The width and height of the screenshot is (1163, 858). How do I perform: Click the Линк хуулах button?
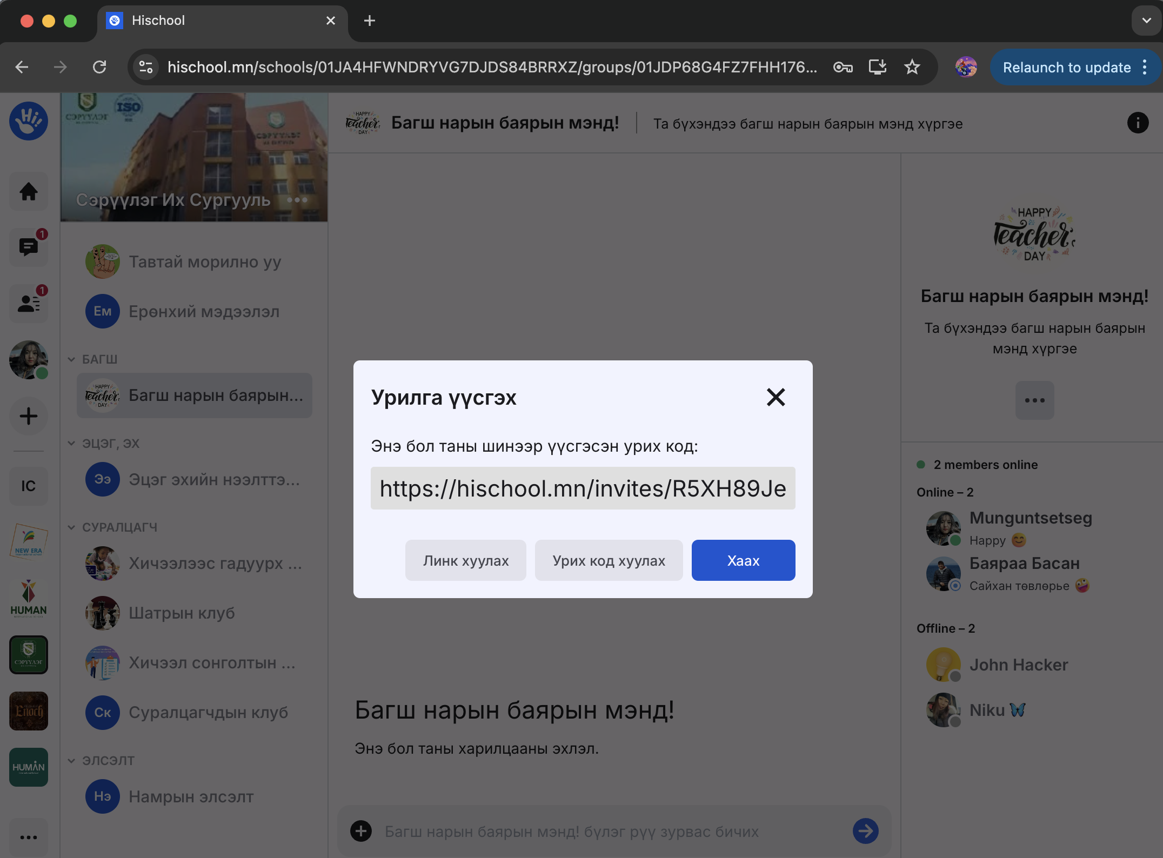[466, 560]
